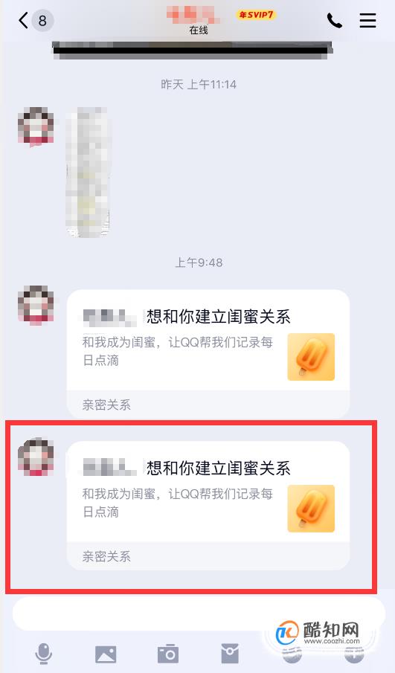Launch the camera icon in the toolbar

pos(168,654)
